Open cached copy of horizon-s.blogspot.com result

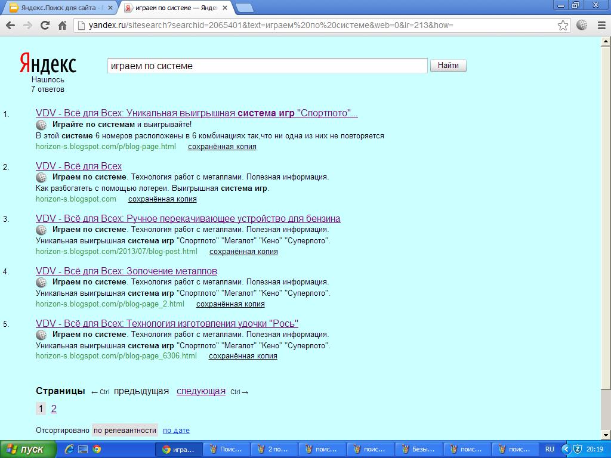coord(162,199)
